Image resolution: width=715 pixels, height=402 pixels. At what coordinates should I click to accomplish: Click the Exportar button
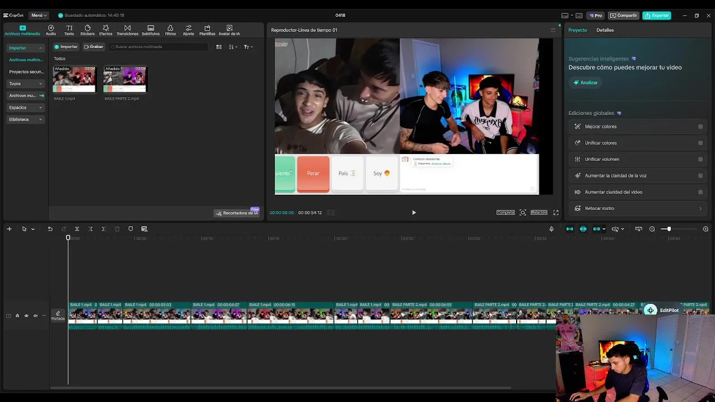pos(656,15)
